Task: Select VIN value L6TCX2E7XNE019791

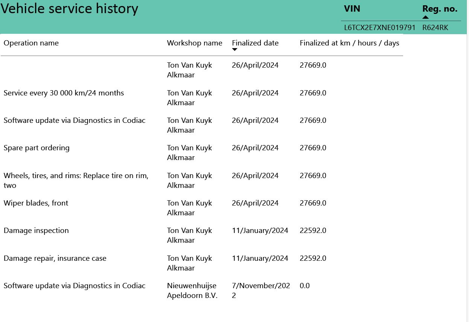Action: (x=380, y=27)
